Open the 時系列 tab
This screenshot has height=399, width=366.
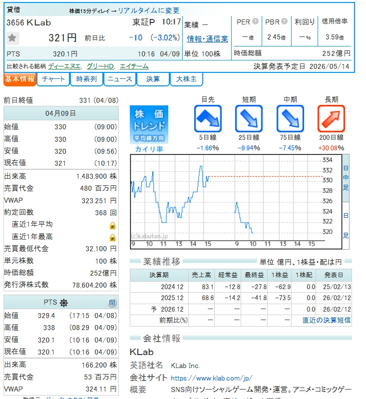tap(86, 79)
